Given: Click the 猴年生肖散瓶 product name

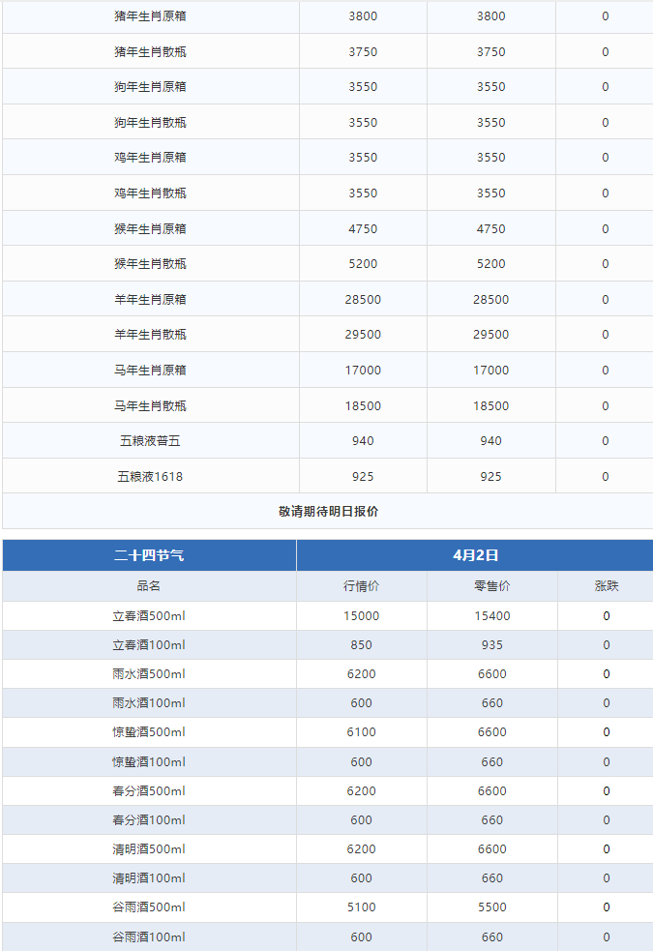Looking at the screenshot, I should pyautogui.click(x=150, y=264).
